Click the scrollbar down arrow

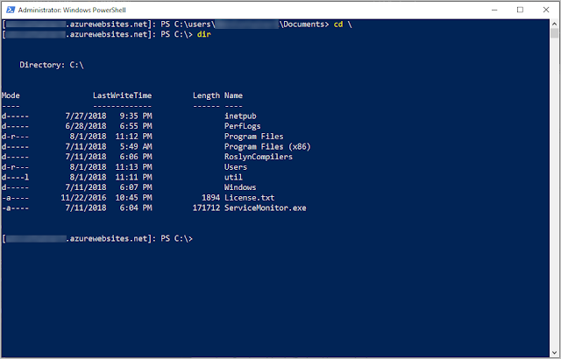tap(554, 353)
